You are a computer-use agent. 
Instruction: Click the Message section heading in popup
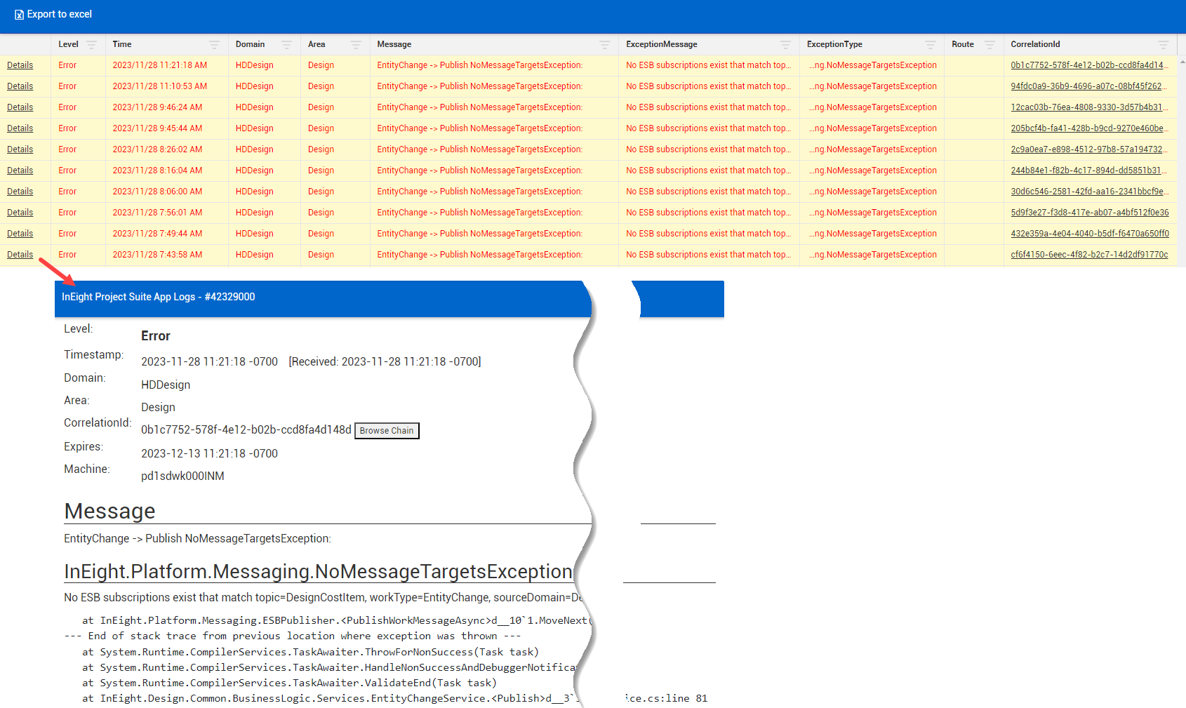(109, 511)
